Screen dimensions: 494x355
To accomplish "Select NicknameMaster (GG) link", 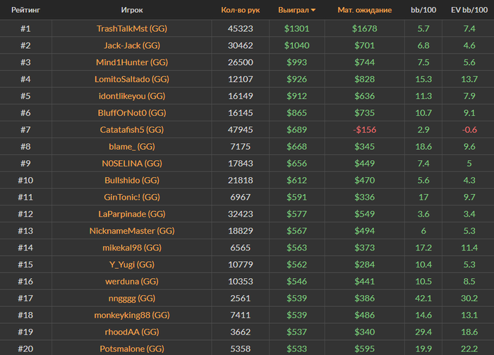I will [x=132, y=231].
